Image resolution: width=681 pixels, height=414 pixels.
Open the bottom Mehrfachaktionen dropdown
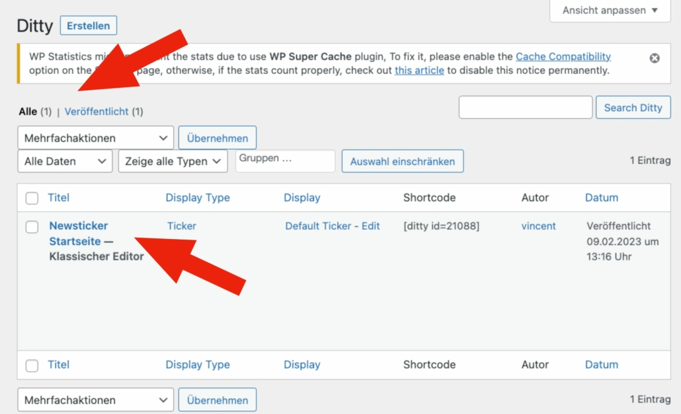coord(95,400)
